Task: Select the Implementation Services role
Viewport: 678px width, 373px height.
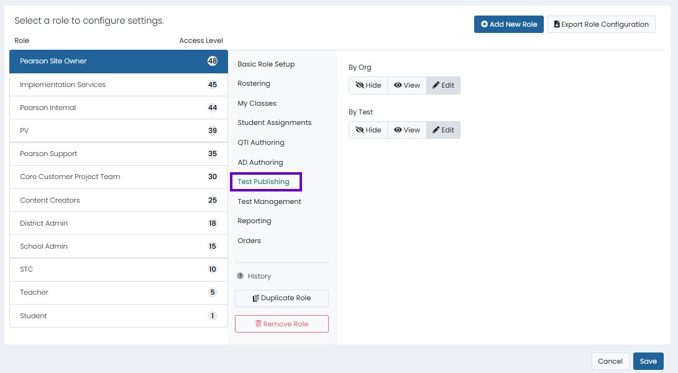Action: click(x=119, y=85)
